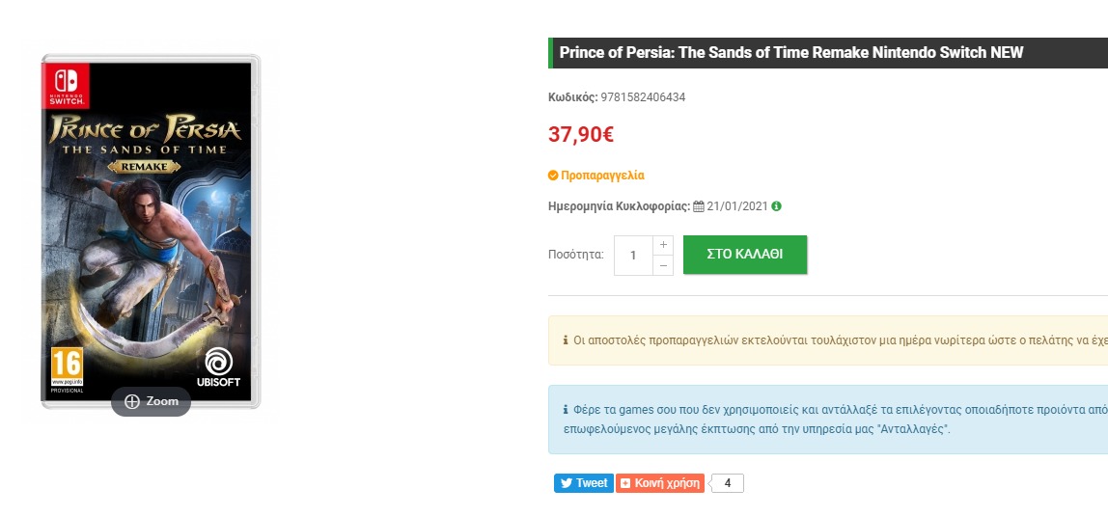This screenshot has width=1108, height=516.
Task: Share the product via the Tweet button
Action: (x=584, y=483)
